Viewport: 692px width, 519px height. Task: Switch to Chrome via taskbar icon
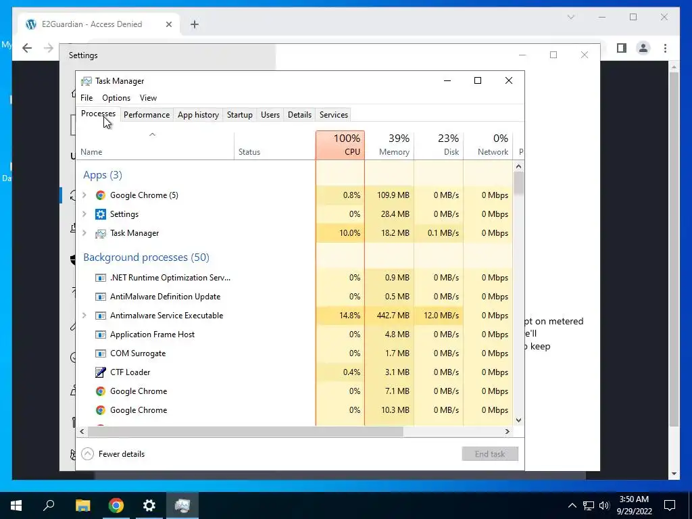(x=116, y=505)
